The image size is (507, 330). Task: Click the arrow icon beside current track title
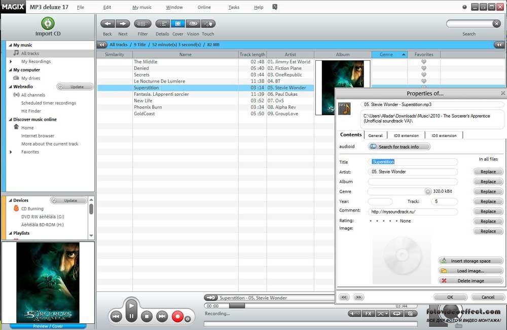[211, 298]
